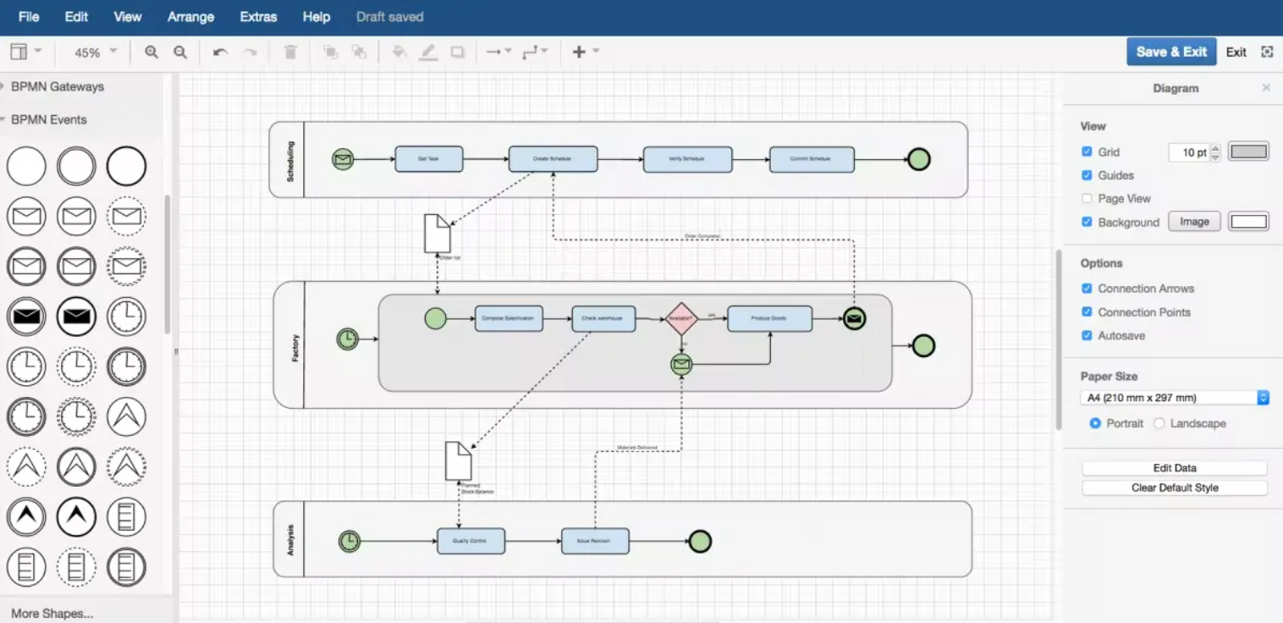Pick the dashed double-circle timer event shape
Screen dimensions: 1283x623
click(x=76, y=417)
